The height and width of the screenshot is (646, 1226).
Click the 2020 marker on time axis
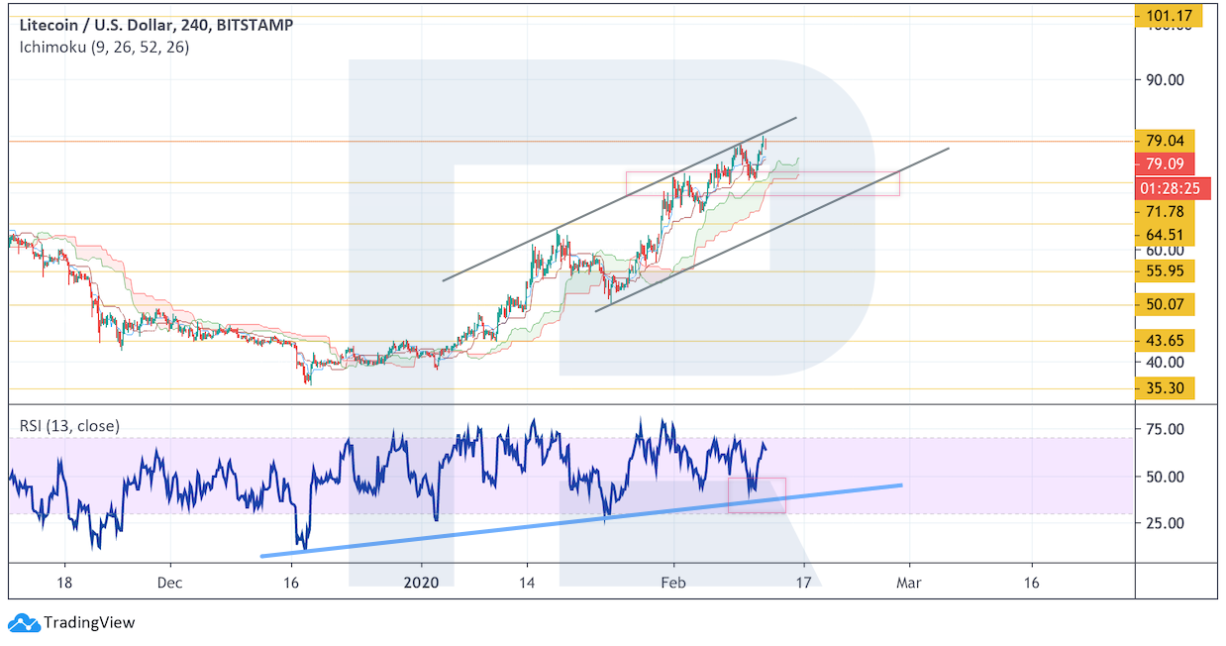click(422, 583)
